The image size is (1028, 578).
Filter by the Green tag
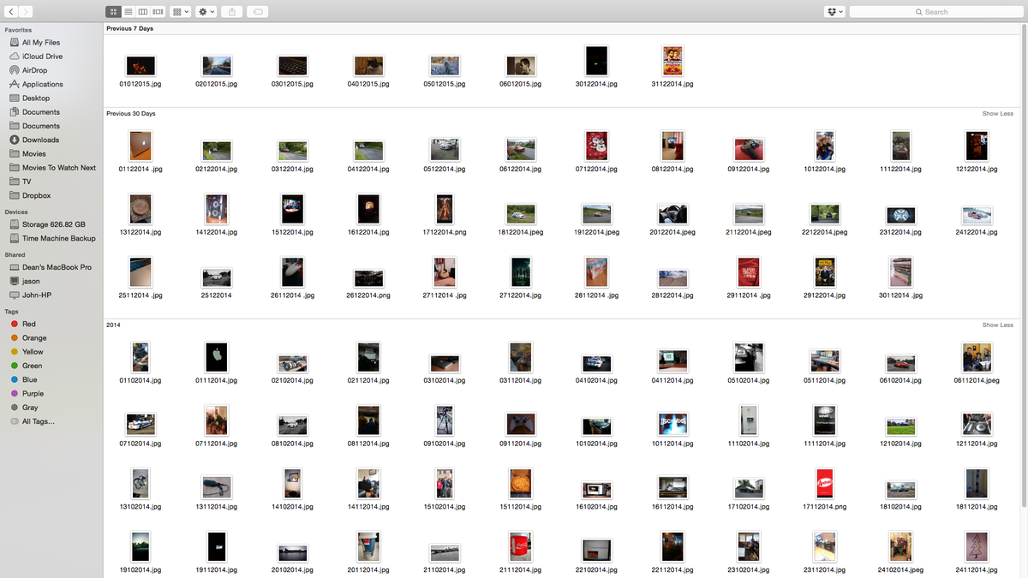[32, 366]
